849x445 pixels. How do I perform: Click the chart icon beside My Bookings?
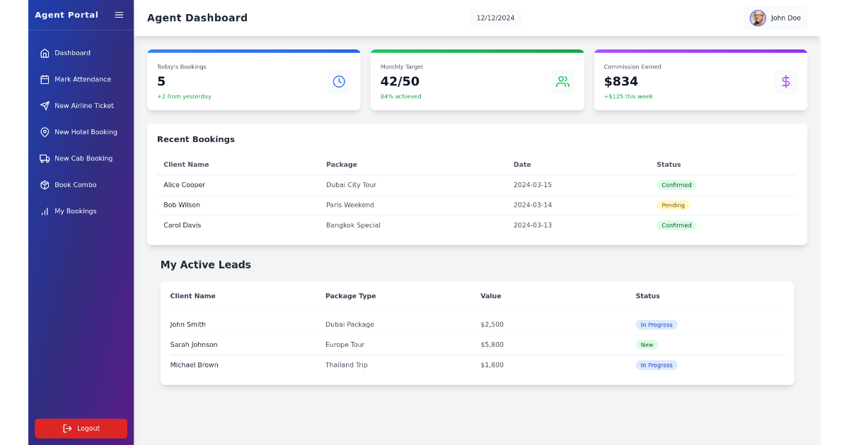pyautogui.click(x=45, y=210)
